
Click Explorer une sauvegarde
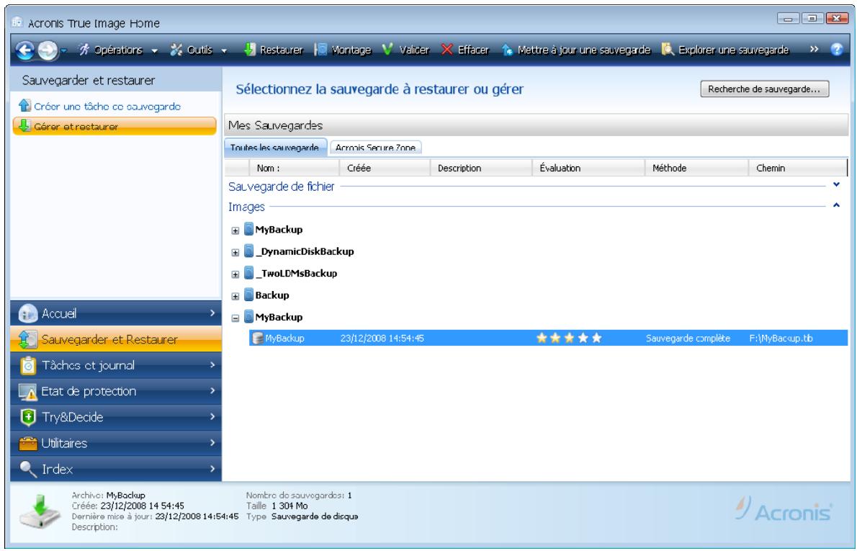pos(725,50)
